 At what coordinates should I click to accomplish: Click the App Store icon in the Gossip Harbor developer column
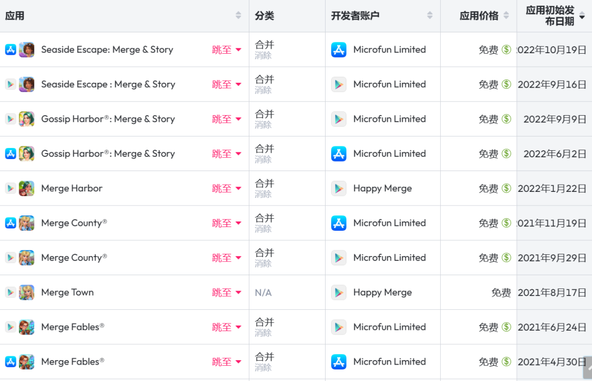click(339, 153)
